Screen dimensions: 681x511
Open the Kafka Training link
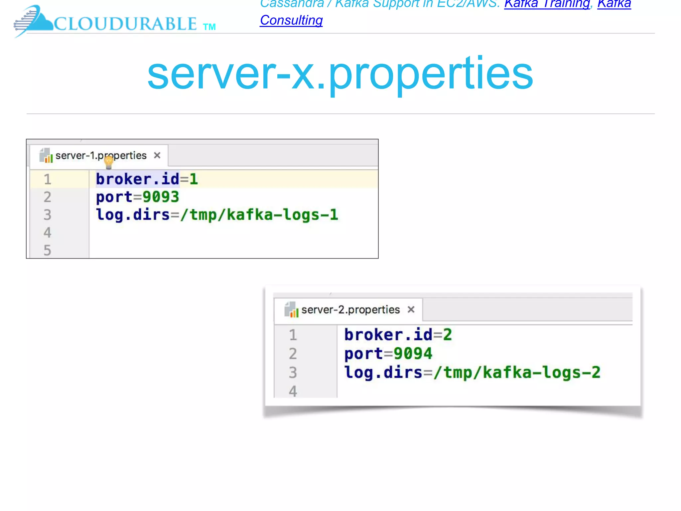pos(547,4)
